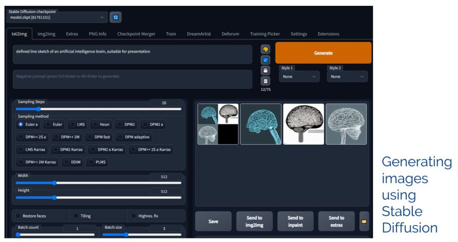Open the PNG Info tab
This screenshot has width=458, height=242.
(x=98, y=34)
